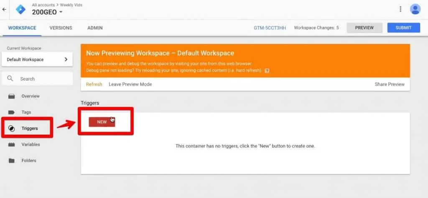
Task: Click the Tags label icon
Action: click(11, 112)
